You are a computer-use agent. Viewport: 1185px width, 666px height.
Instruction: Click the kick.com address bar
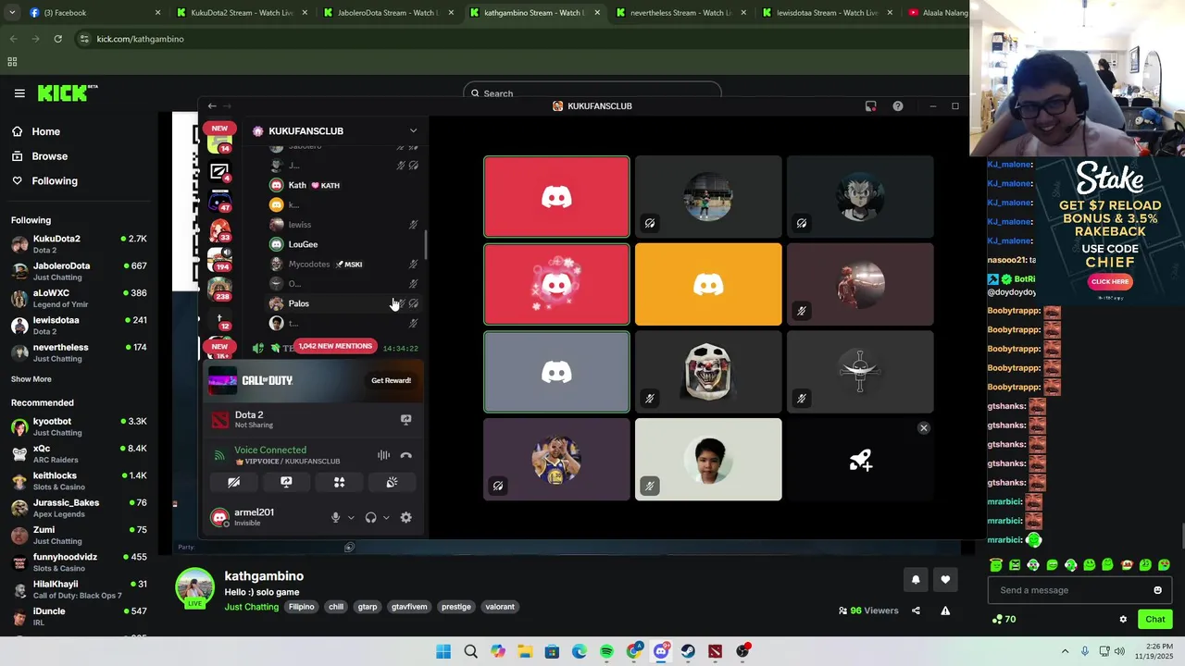tap(141, 39)
